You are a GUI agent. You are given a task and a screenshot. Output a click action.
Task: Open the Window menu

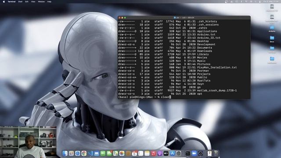[x=41, y=2]
